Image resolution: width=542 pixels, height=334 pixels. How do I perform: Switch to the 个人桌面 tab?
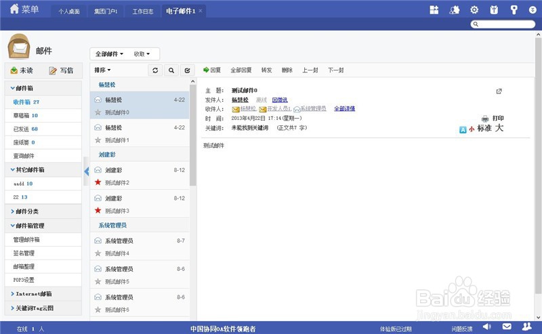(69, 12)
